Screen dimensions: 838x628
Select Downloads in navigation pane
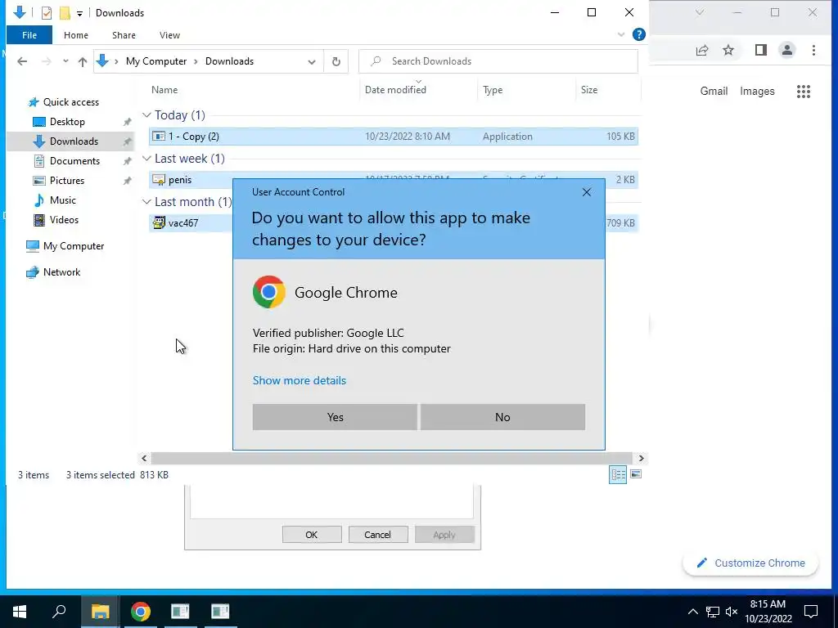pos(74,141)
